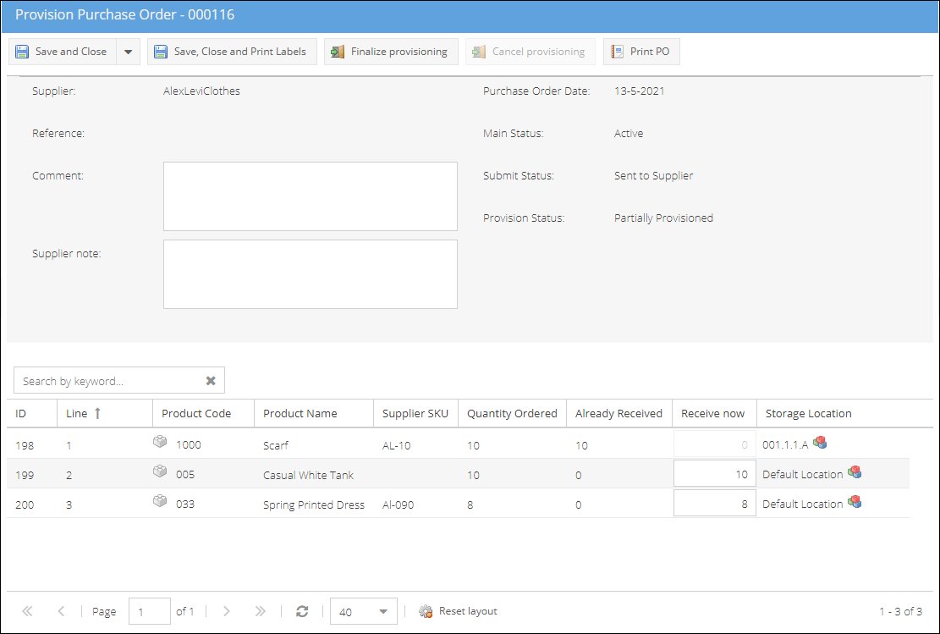Open the page size dropdown showing 40

(363, 611)
